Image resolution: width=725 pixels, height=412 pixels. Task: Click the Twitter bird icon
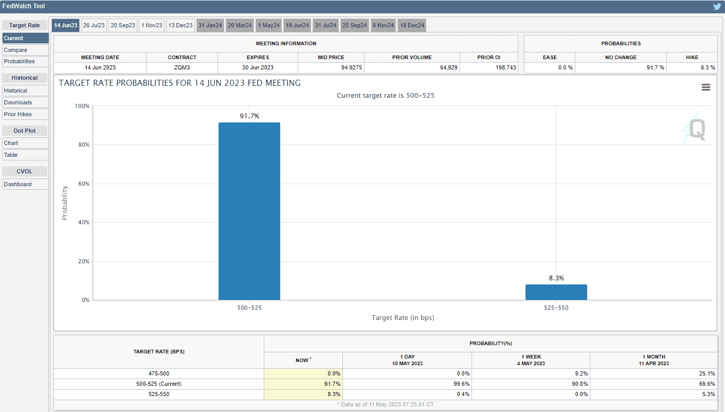pos(717,7)
